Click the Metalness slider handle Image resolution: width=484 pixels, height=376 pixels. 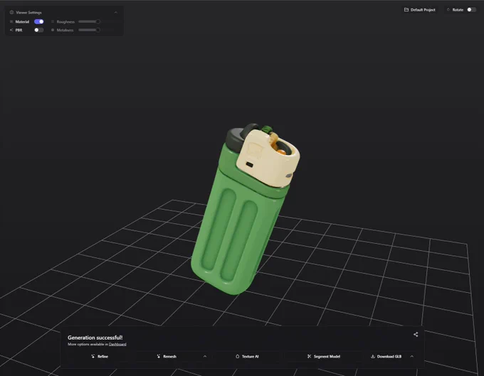point(98,30)
